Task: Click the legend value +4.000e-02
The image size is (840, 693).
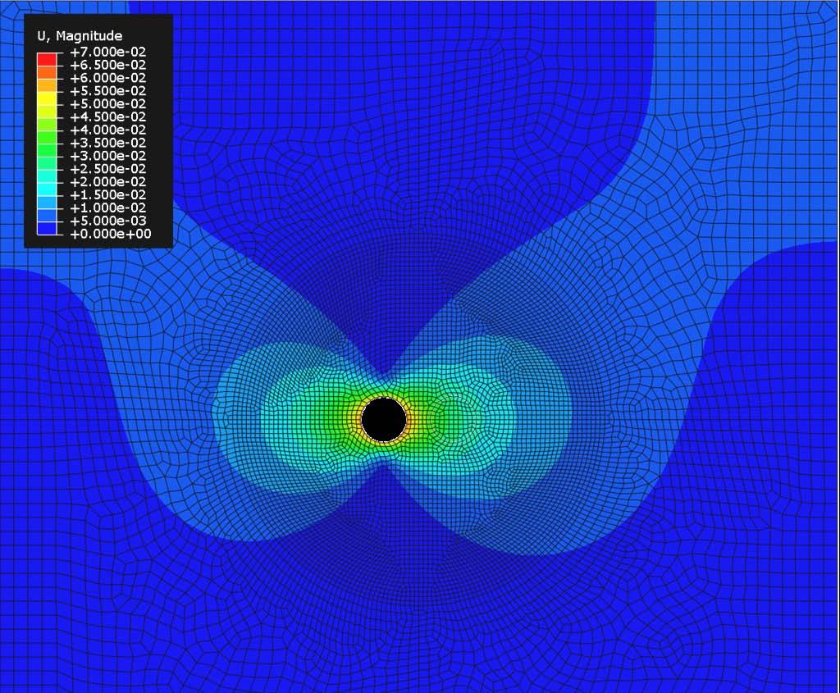Action: (x=107, y=130)
